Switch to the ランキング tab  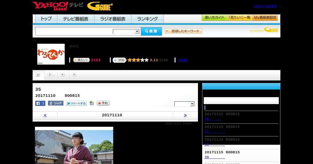click(147, 19)
